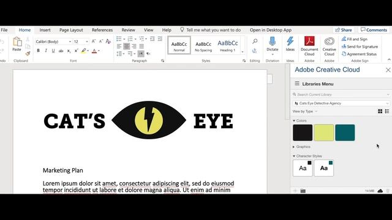
Task: Insert a multilevel list
Action: click(x=141, y=39)
